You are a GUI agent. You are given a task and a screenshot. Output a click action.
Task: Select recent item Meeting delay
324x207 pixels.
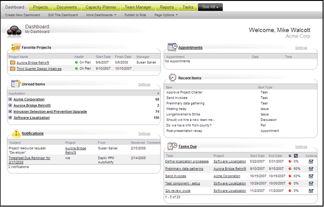point(177,109)
